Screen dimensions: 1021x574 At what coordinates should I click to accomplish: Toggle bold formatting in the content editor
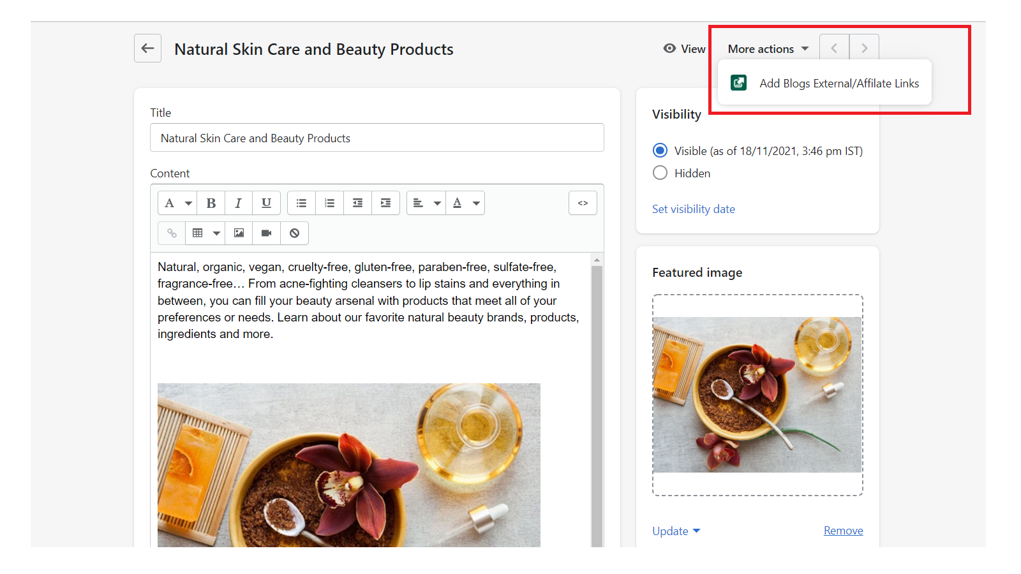pyautogui.click(x=211, y=203)
